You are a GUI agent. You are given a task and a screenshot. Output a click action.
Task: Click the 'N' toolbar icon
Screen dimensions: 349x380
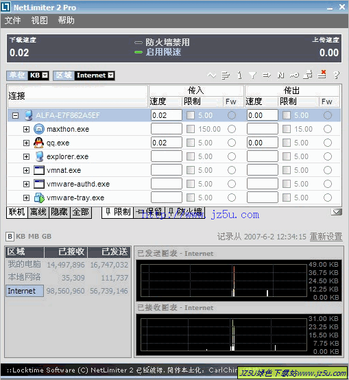280,75
